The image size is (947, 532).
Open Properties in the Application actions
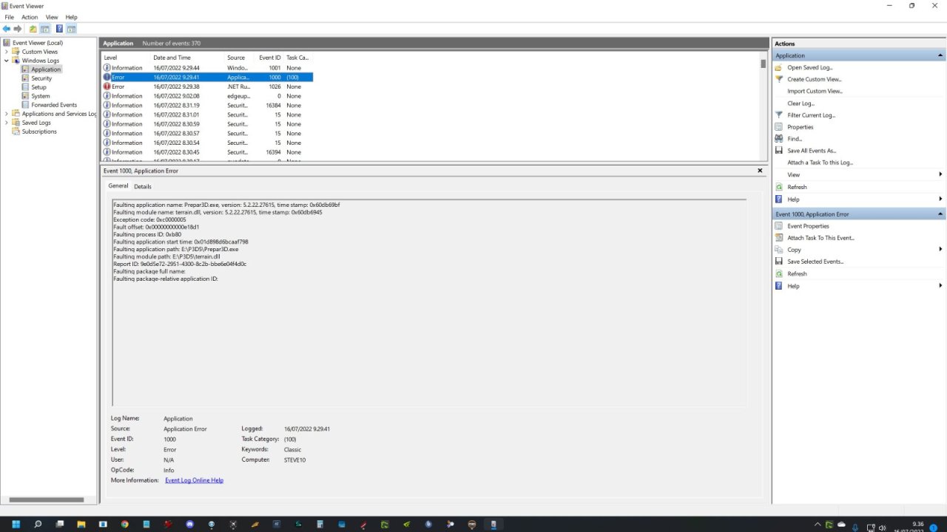click(800, 127)
